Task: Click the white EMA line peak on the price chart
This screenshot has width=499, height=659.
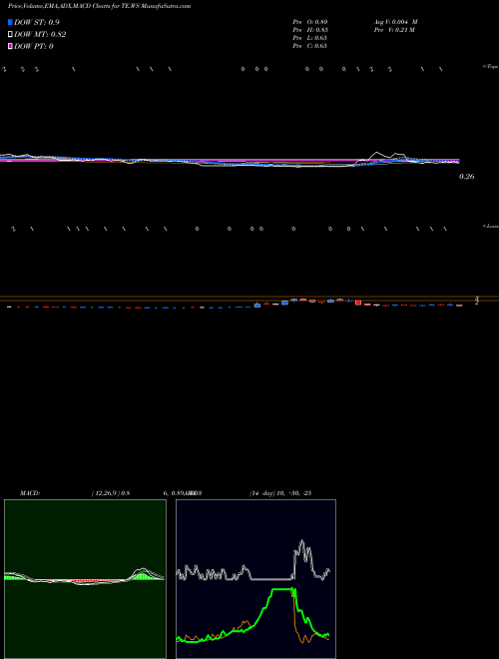Action: [377, 153]
